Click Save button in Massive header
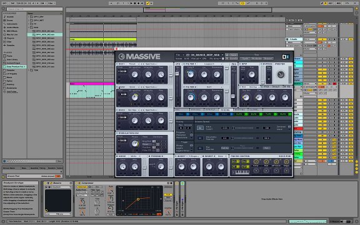Screen dimensions: 360x225 click(x=233, y=55)
